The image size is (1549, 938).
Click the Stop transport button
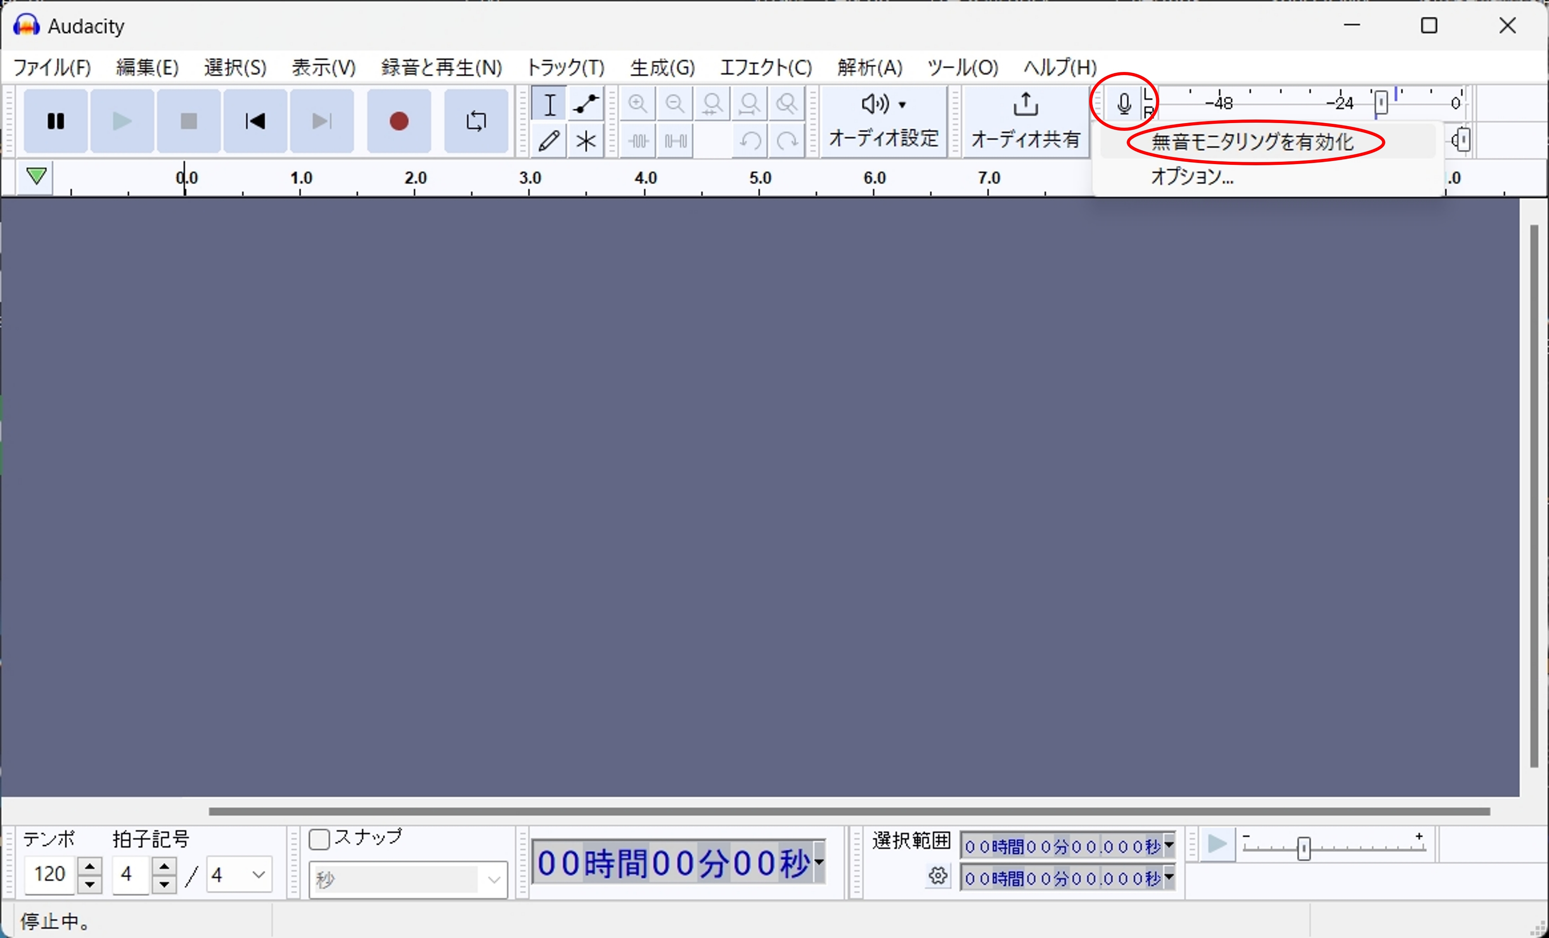point(188,121)
